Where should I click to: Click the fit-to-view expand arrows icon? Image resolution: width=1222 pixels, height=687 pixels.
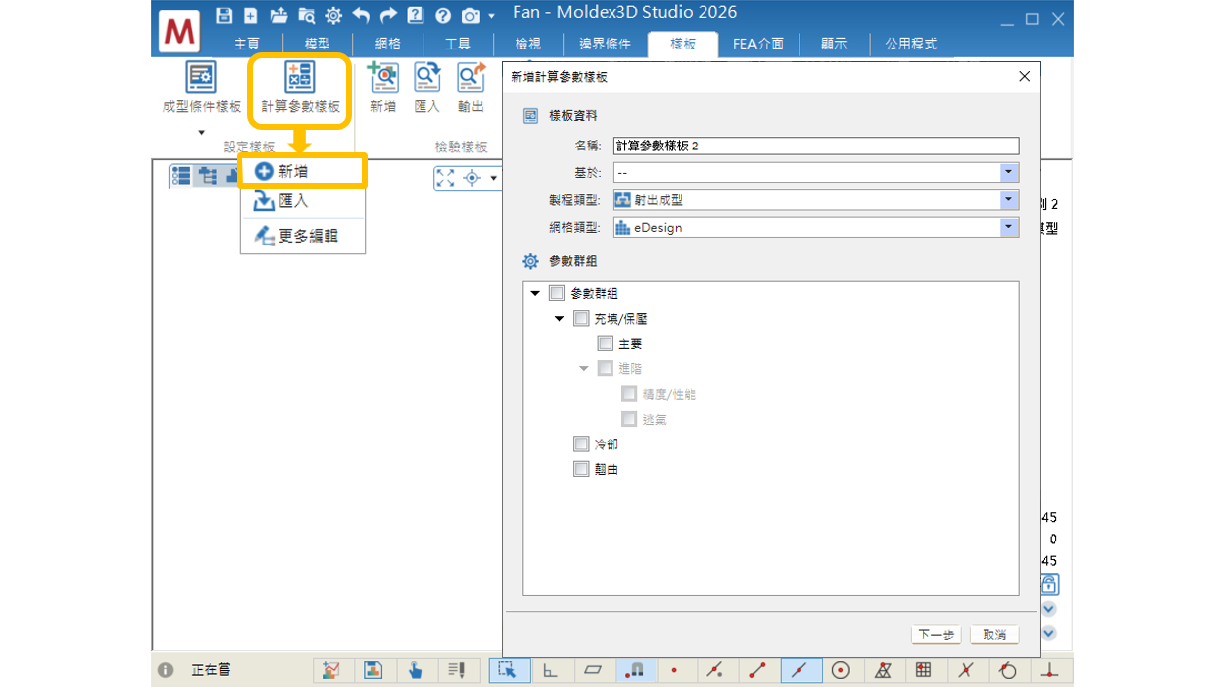[445, 178]
